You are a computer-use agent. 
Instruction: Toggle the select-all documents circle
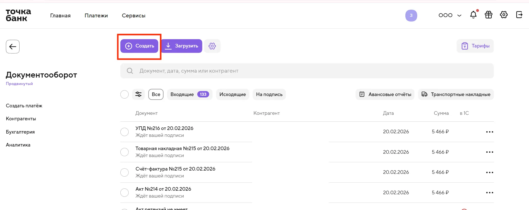(x=125, y=94)
